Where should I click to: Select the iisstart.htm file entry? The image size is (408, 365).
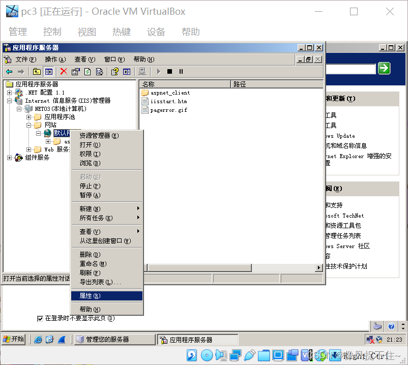pyautogui.click(x=164, y=101)
